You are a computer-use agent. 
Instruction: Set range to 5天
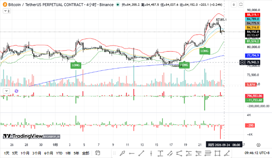pyautogui.click(x=15, y=153)
